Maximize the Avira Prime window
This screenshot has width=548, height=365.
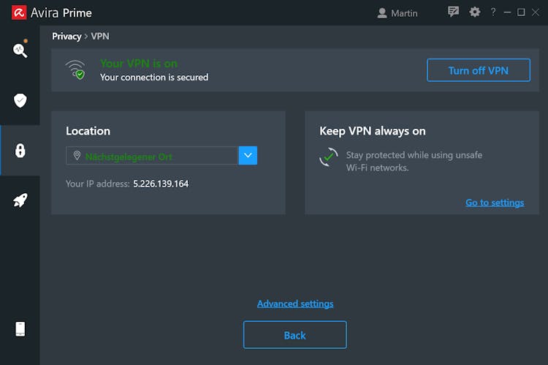521,12
